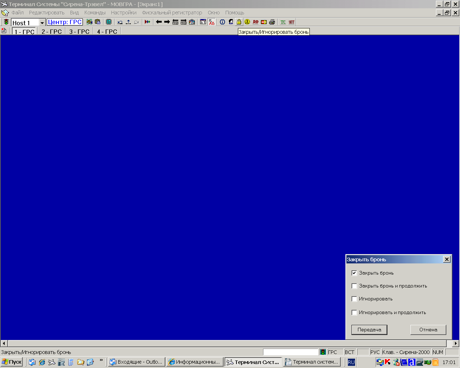
Task: Click the black left arrow toolbar icon
Action: tap(159, 22)
